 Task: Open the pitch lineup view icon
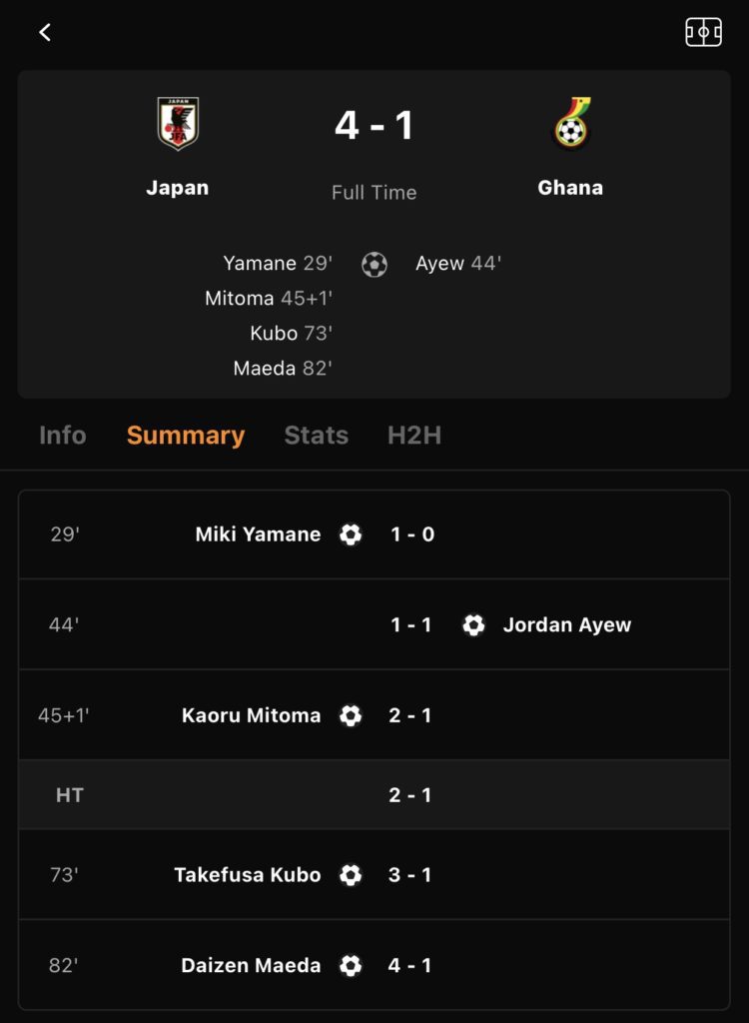coord(703,32)
